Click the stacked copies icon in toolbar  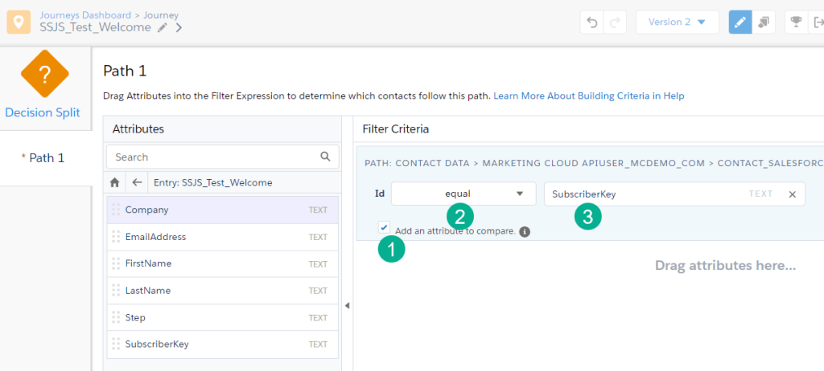click(x=764, y=22)
